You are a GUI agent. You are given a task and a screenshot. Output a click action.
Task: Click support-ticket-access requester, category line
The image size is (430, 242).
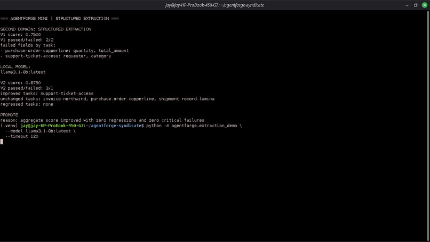(x=55, y=56)
